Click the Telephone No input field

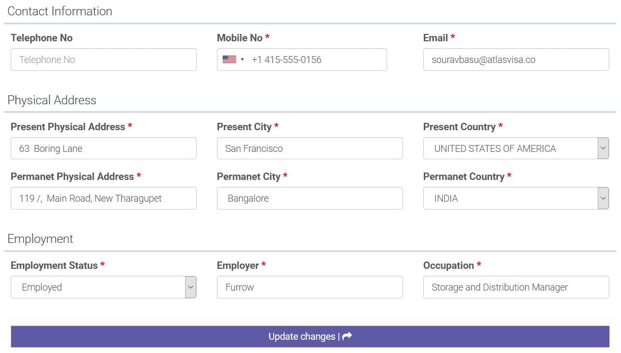(x=103, y=60)
